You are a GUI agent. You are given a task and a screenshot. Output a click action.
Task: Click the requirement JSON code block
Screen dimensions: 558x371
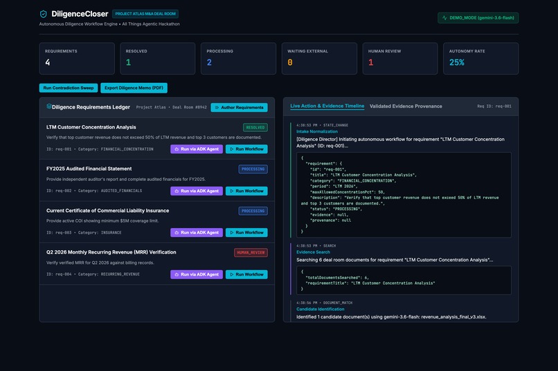(404, 195)
